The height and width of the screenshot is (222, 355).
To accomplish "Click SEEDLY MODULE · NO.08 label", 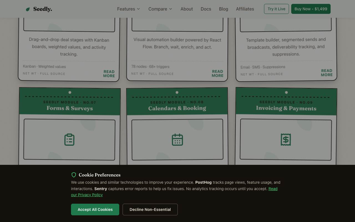I will [x=177, y=102].
